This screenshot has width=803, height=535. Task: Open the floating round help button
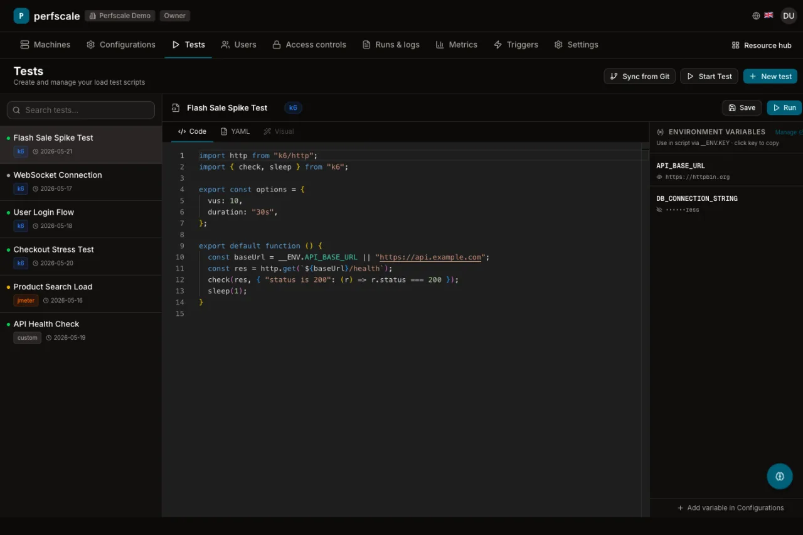point(780,477)
